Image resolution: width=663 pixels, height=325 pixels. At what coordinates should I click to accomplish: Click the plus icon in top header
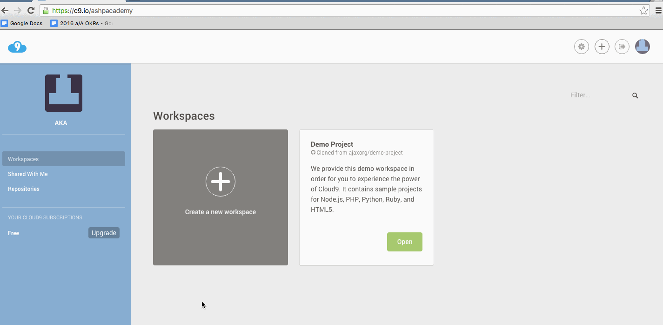coord(602,47)
